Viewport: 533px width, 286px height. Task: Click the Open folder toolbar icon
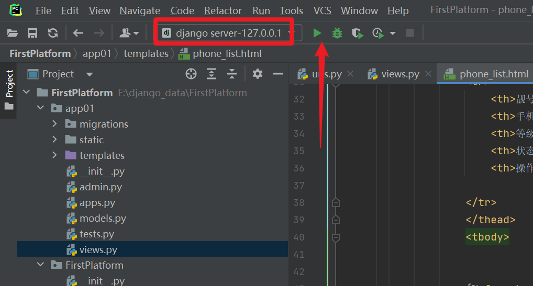pyautogui.click(x=13, y=33)
